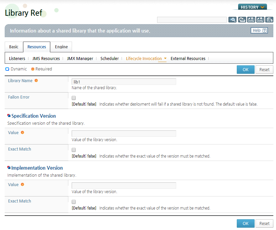Open External Resources
The height and width of the screenshot is (230, 276).
click(188, 59)
